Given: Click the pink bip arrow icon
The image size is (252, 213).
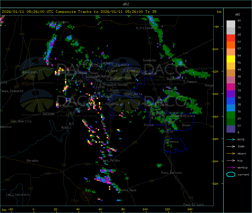Looking at the screenshot, I should pos(231,160).
